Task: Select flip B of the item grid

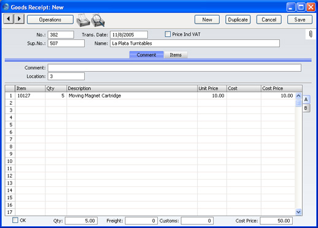Action: tap(306, 108)
